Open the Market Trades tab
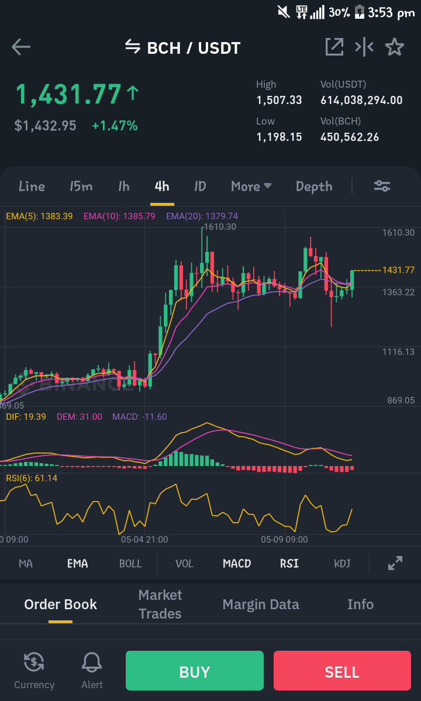This screenshot has height=701, width=421. pyautogui.click(x=160, y=604)
